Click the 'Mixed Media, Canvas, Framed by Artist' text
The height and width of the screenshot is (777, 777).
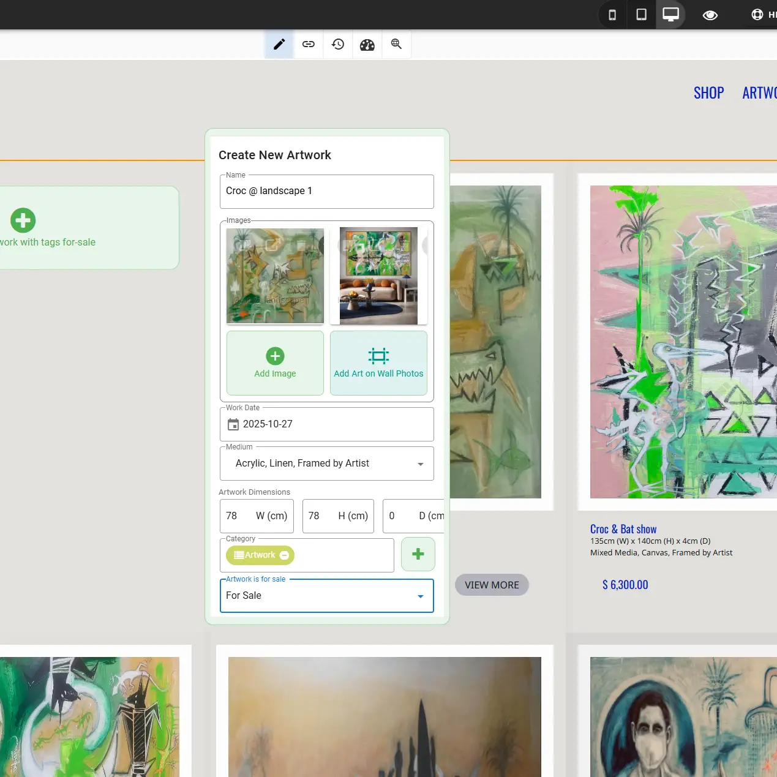(x=661, y=553)
